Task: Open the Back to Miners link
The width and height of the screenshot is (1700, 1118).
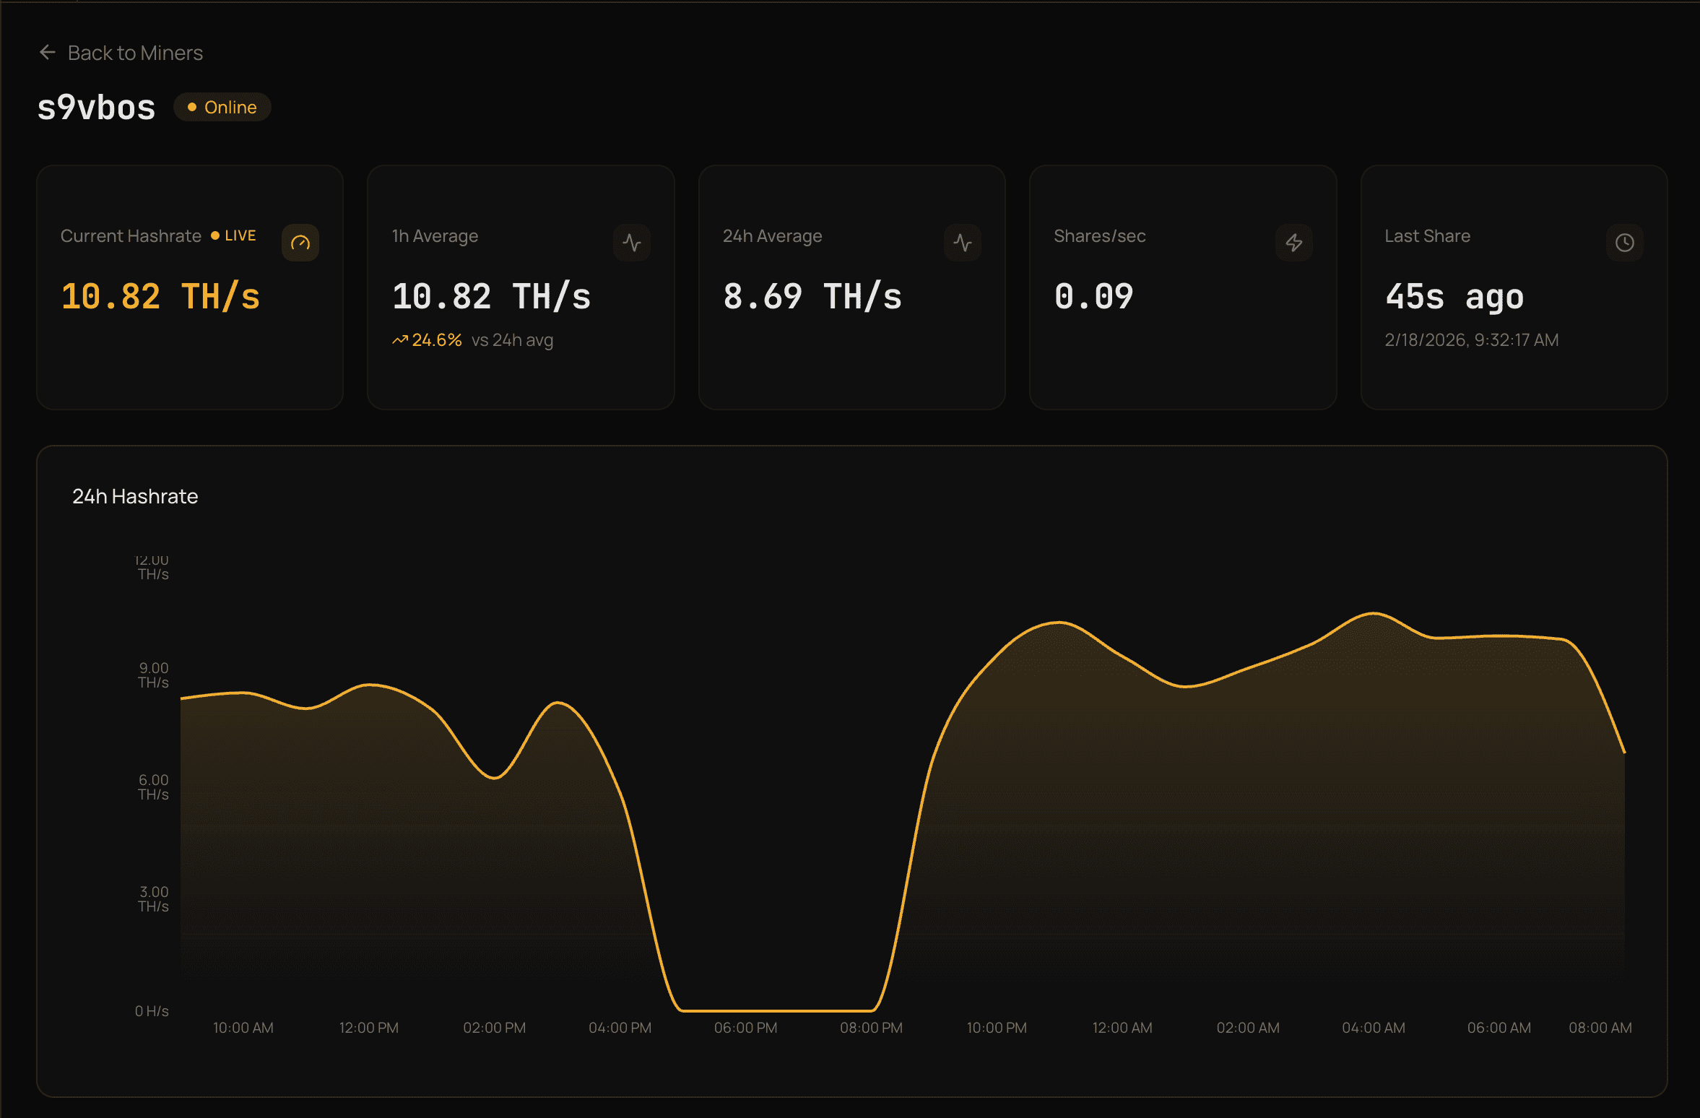Action: point(135,51)
